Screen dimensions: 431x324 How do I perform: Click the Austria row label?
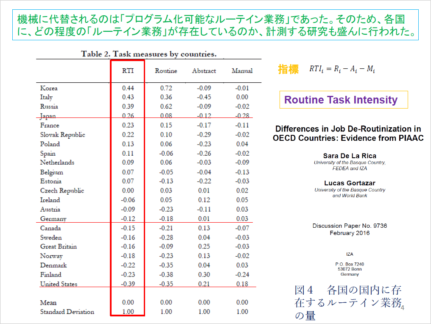point(50,209)
